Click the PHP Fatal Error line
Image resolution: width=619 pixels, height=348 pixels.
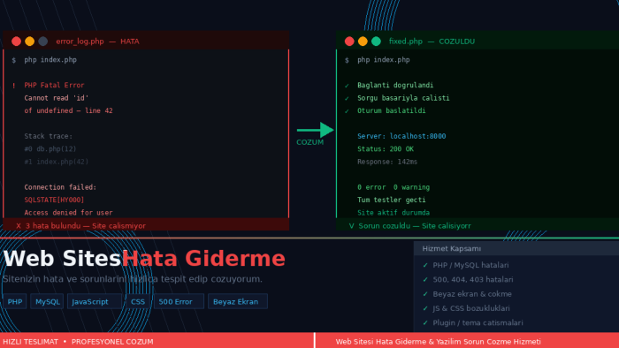click(54, 85)
